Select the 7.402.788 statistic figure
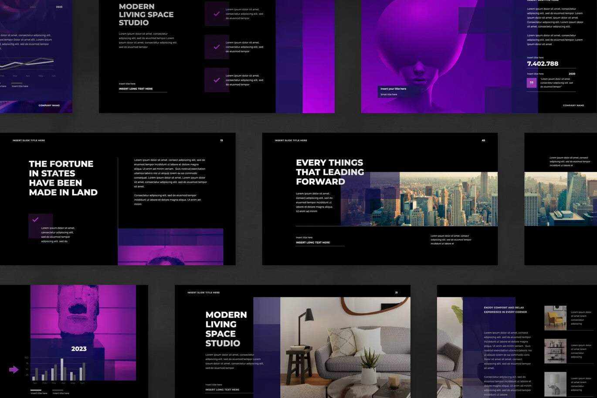This screenshot has height=398, width=597. [x=543, y=63]
